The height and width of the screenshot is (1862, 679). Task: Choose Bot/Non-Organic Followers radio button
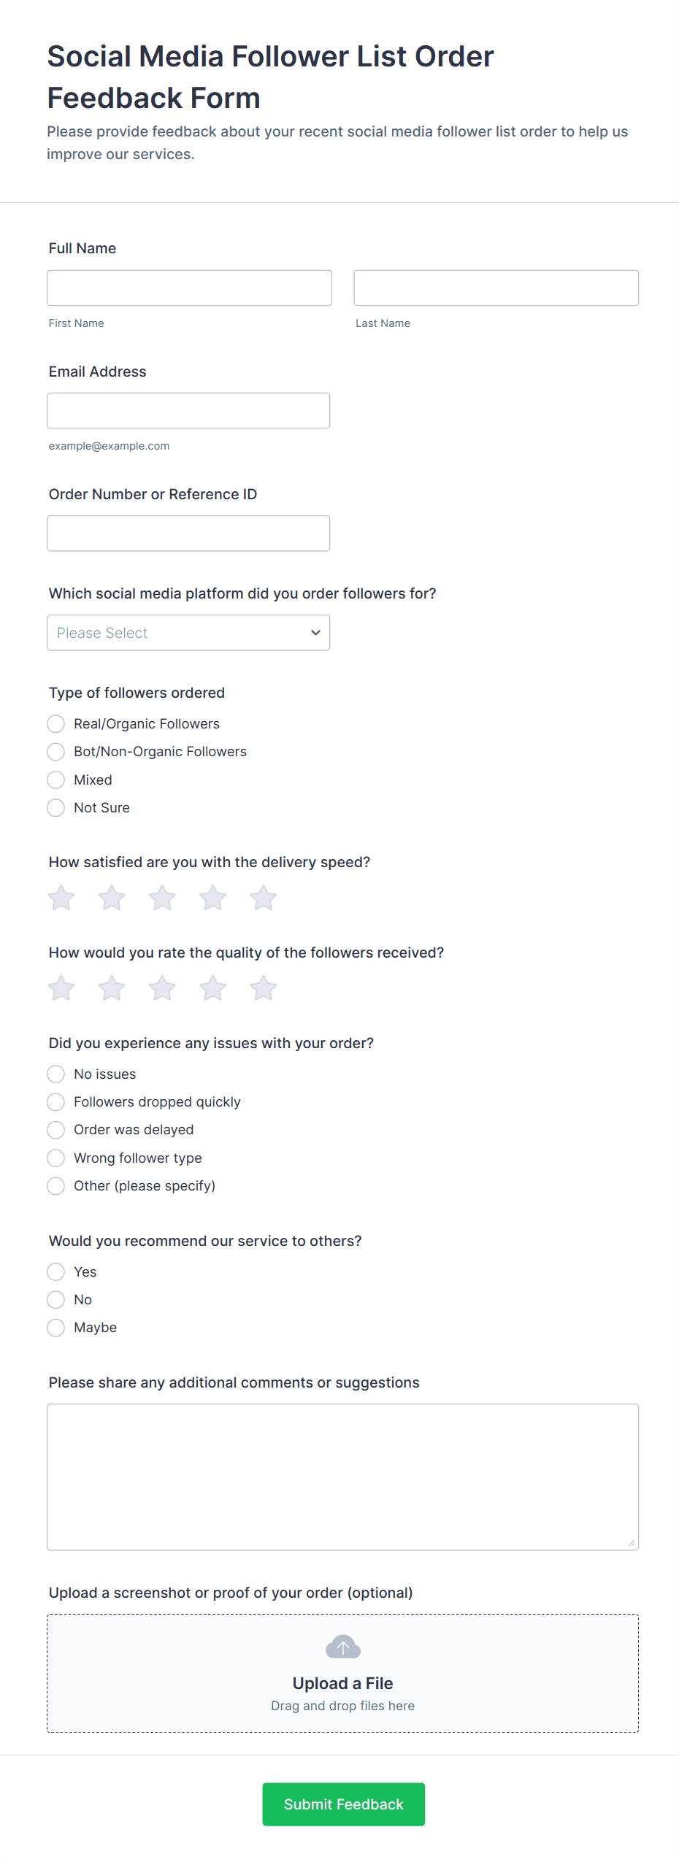[56, 752]
